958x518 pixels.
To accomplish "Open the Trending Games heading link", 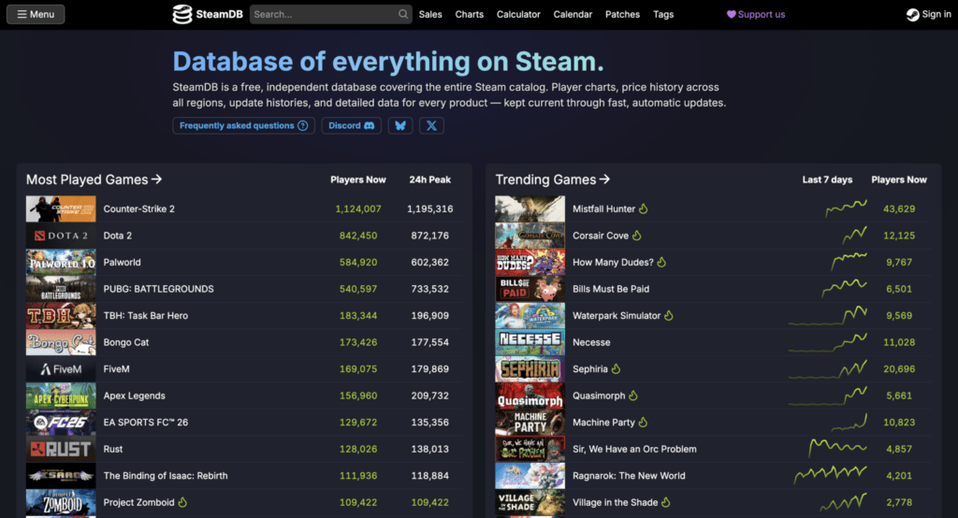I will (552, 180).
